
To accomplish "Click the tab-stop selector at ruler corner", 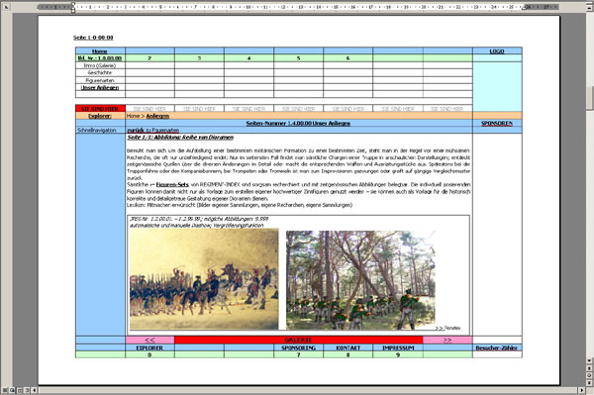I will (x=5, y=7).
